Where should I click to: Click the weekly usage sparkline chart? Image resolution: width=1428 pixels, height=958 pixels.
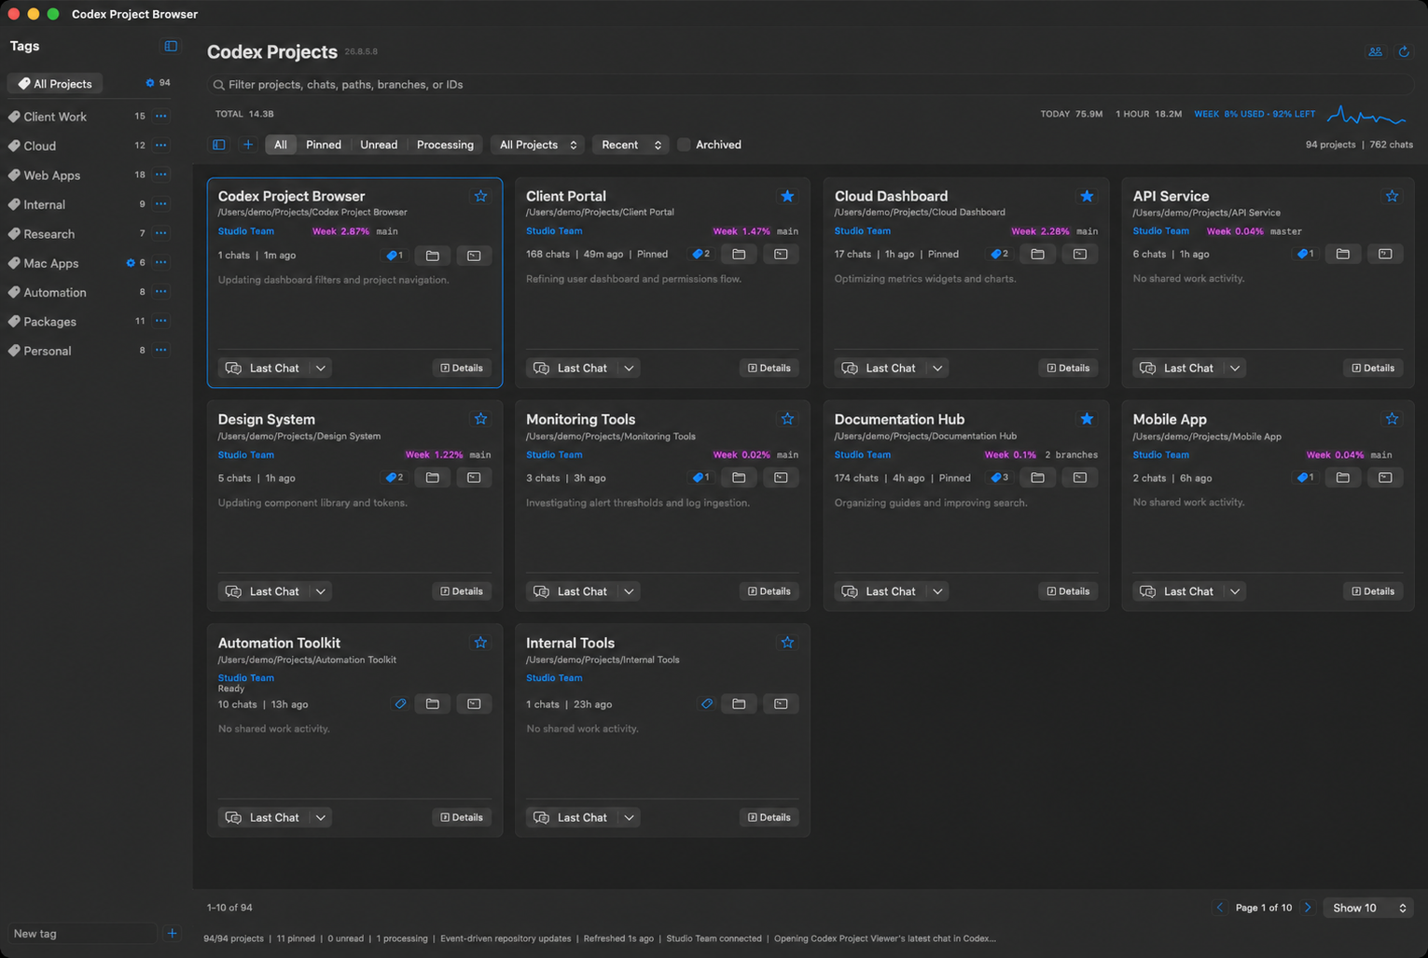pyautogui.click(x=1366, y=117)
